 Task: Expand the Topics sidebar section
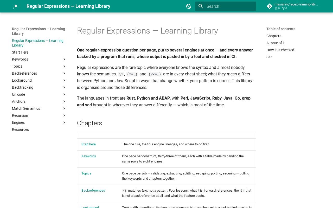tap(64, 66)
